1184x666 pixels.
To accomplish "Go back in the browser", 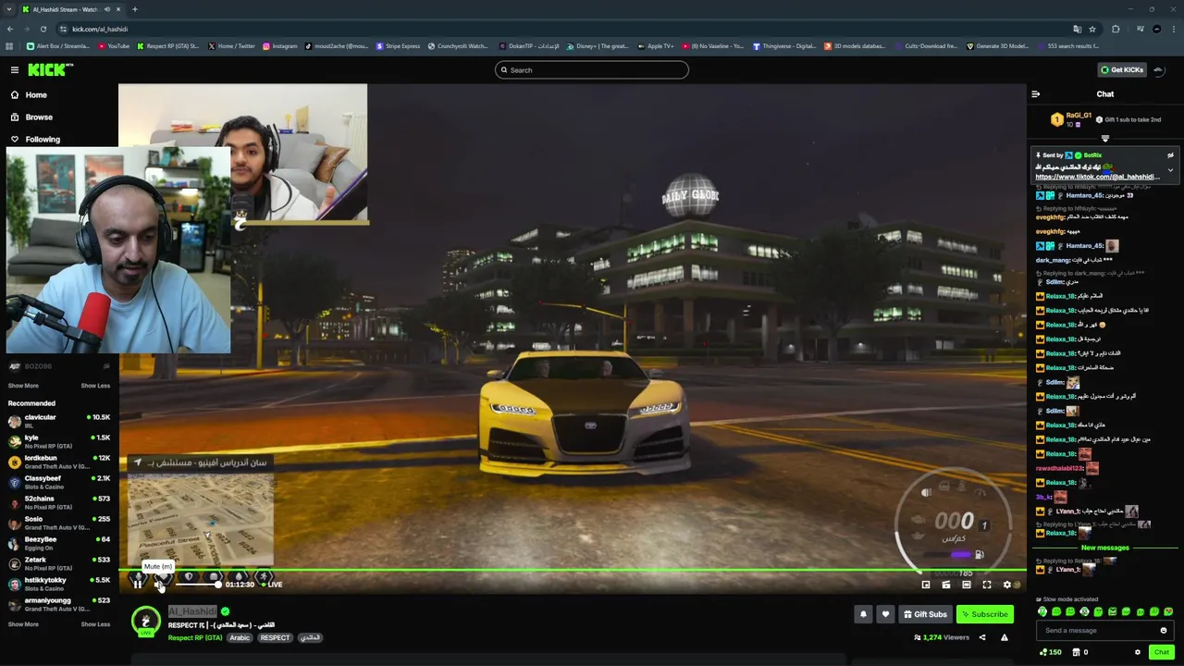I will click(10, 29).
